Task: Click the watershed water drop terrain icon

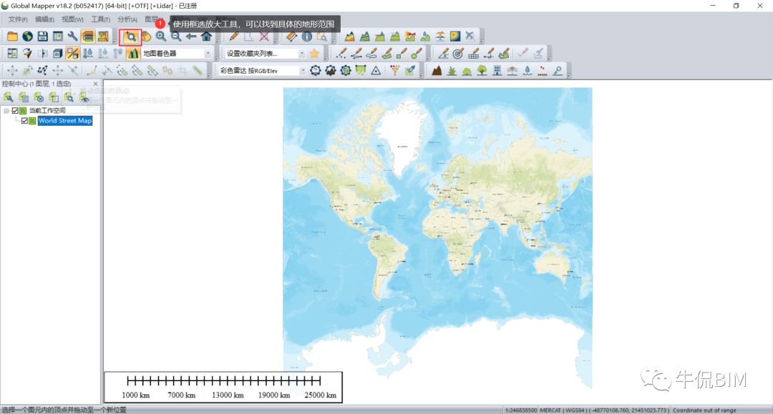Action: pyautogui.click(x=425, y=36)
